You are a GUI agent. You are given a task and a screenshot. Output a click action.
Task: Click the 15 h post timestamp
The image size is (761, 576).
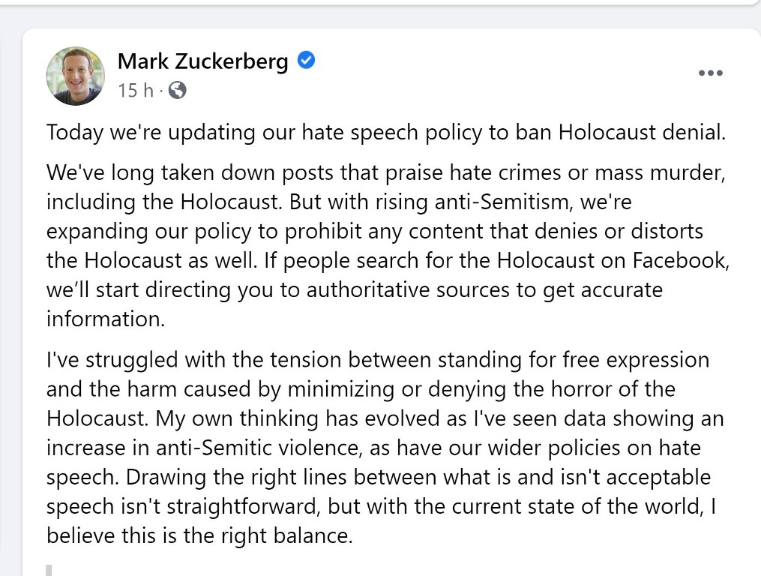point(136,90)
